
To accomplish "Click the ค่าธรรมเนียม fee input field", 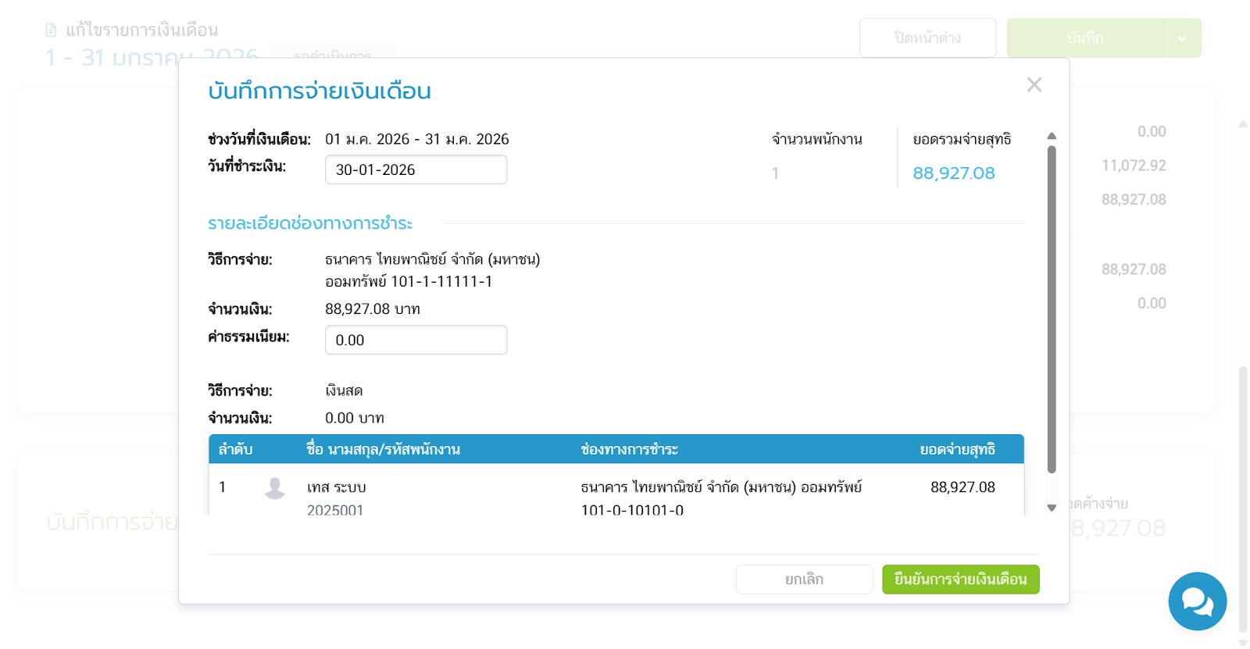I will (416, 340).
